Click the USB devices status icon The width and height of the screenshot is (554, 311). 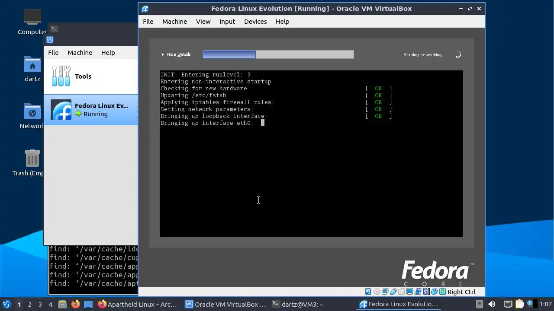point(393,292)
